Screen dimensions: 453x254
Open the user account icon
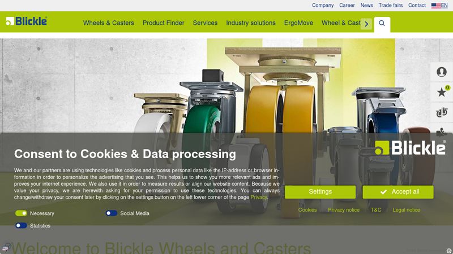pos(442,72)
